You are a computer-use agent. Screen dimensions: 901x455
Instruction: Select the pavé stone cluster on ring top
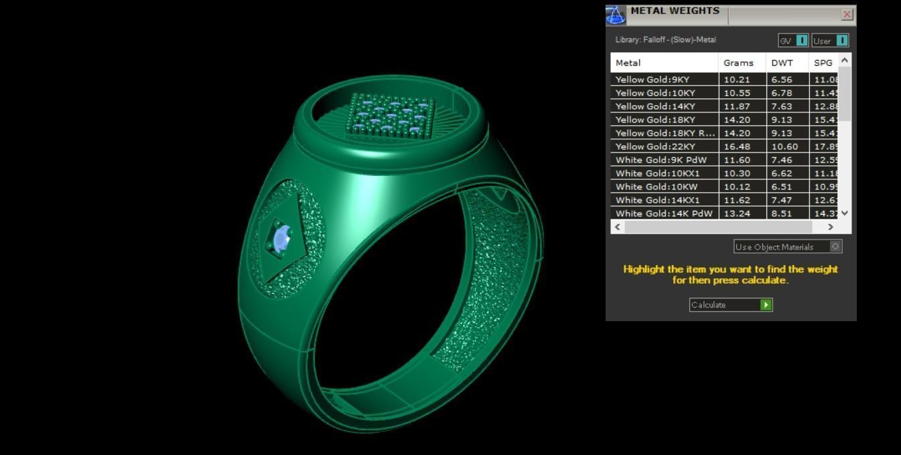tap(391, 115)
